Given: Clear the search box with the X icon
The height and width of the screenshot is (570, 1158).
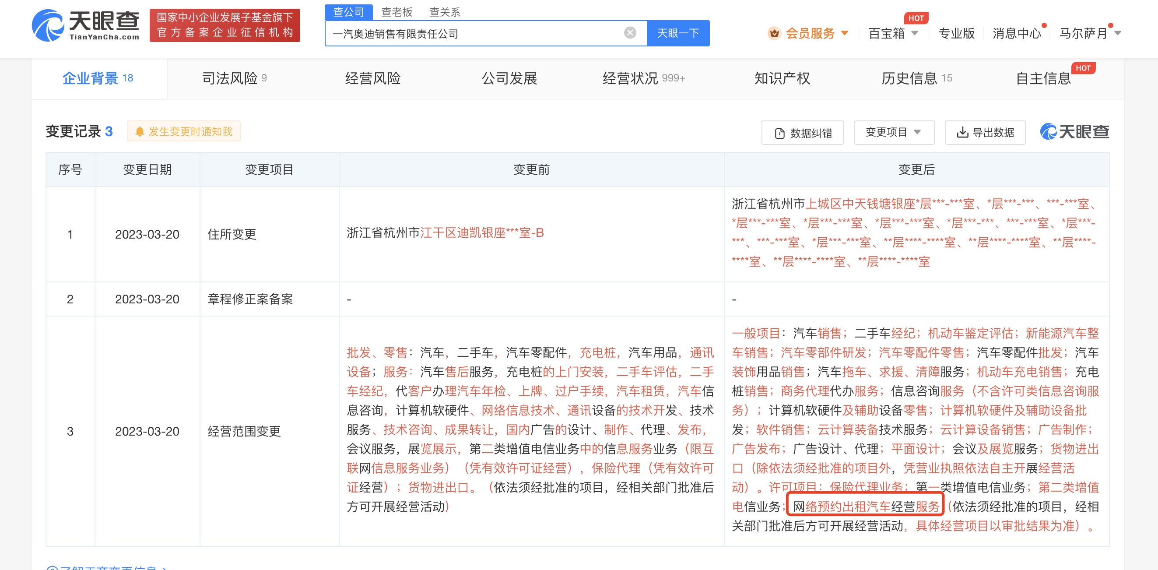Looking at the screenshot, I should (x=630, y=33).
